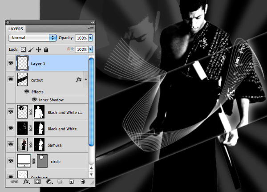Click mask link icon on Black and White layer
The height and width of the screenshot is (192, 267).
coord(30,128)
